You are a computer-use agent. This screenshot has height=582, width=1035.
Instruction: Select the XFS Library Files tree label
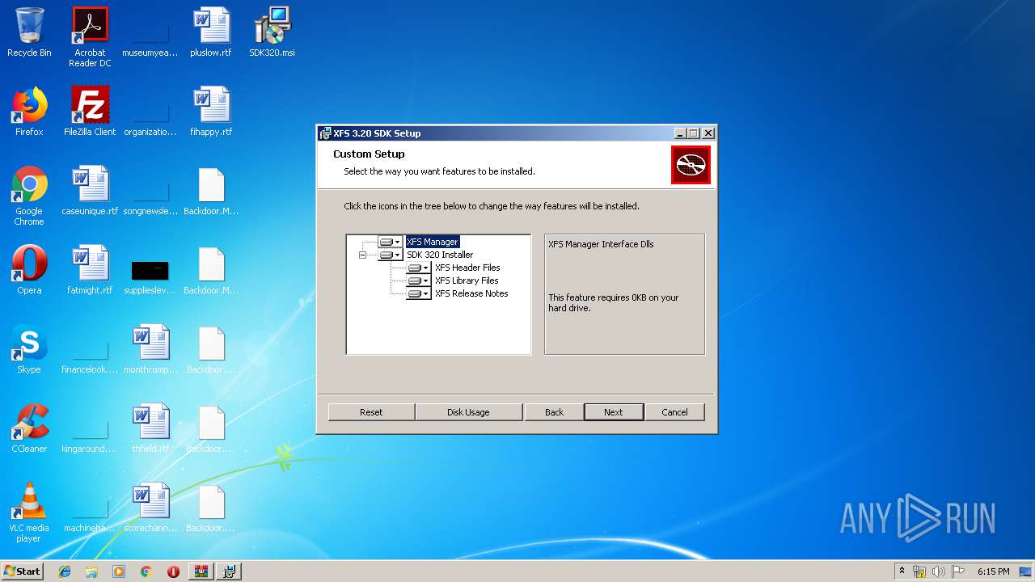(x=467, y=280)
